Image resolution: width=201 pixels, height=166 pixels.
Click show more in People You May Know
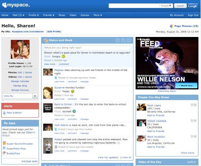pyautogui.click(x=187, y=153)
